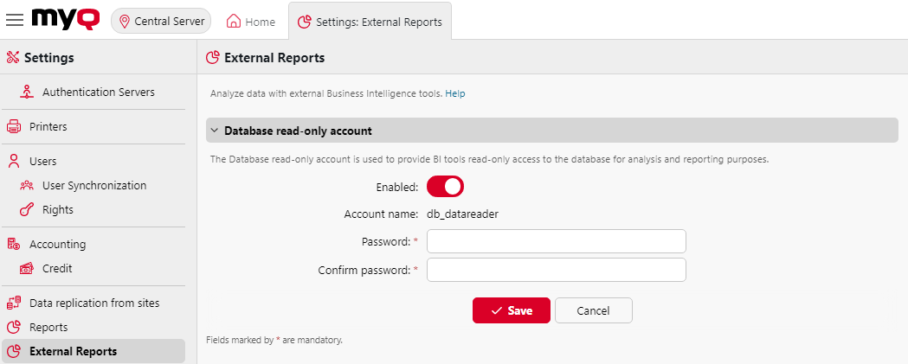Click the User Synchronization icon

(27, 185)
